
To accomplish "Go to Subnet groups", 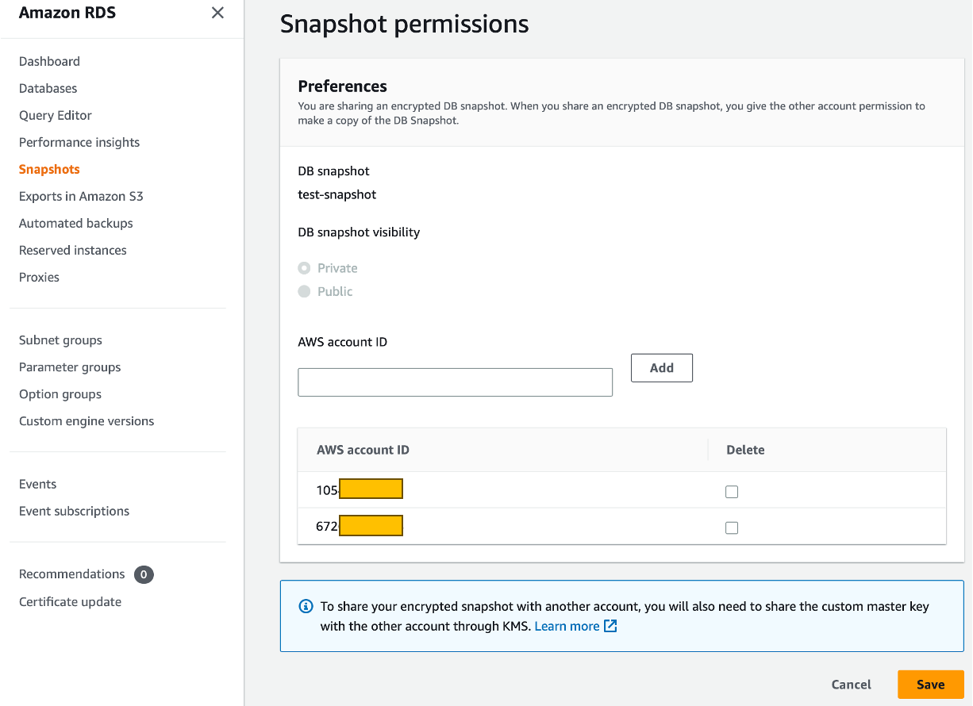I will click(60, 340).
